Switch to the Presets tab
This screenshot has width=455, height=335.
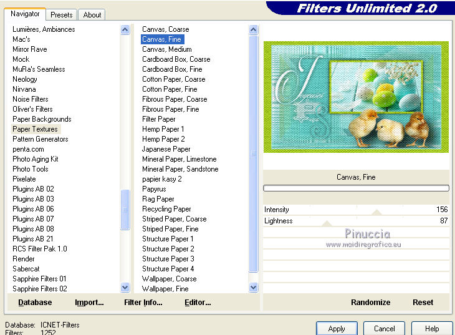[62, 15]
